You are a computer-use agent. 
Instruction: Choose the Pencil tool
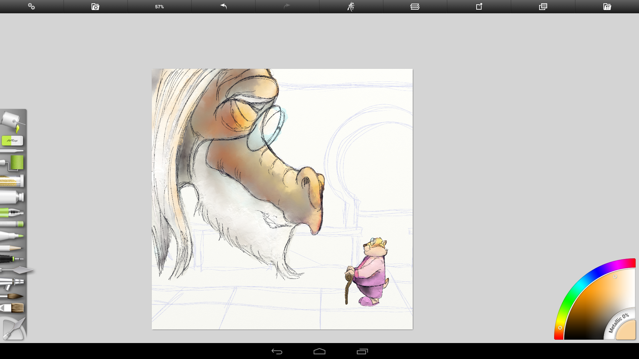12,248
